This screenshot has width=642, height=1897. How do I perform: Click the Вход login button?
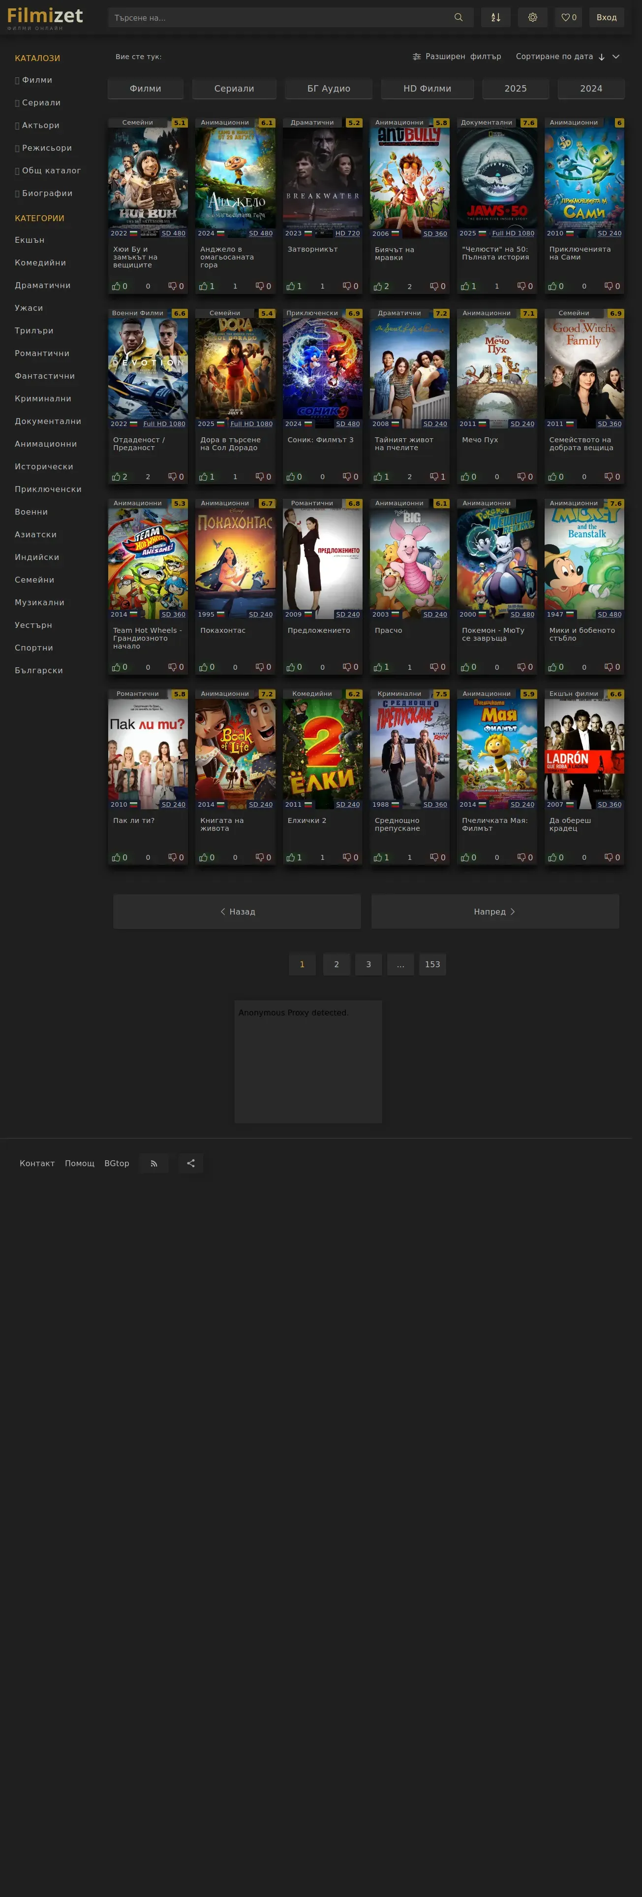[x=607, y=18]
